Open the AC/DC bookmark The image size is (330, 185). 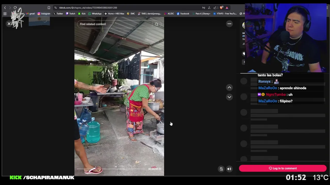(169, 14)
